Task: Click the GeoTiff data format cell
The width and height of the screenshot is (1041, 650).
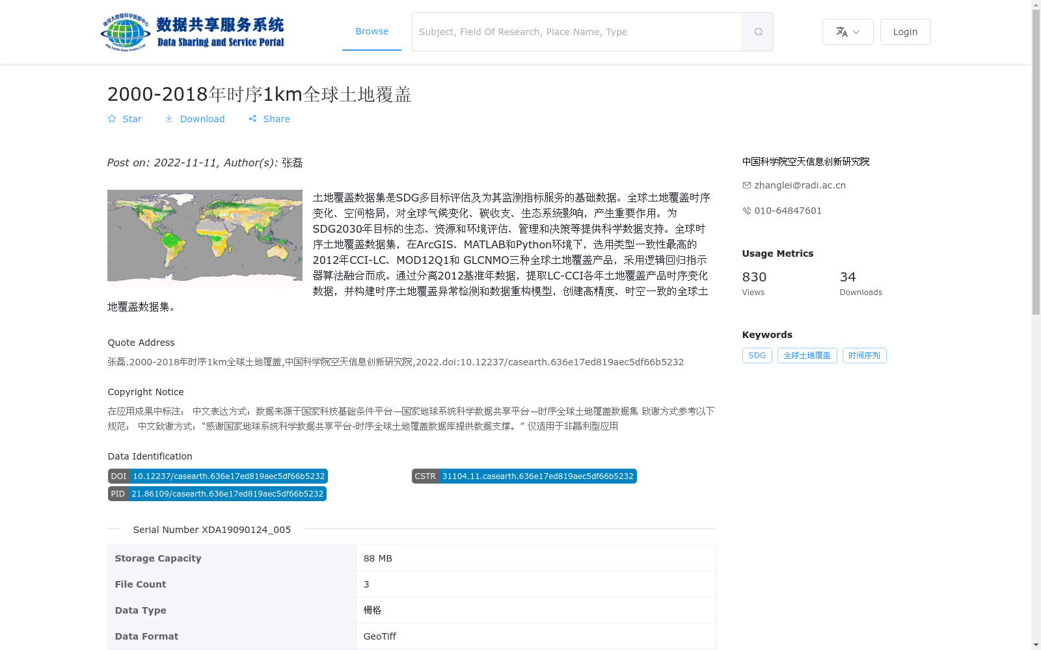Action: point(535,636)
